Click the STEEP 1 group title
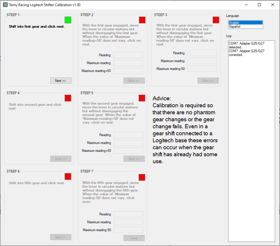 click(13, 15)
